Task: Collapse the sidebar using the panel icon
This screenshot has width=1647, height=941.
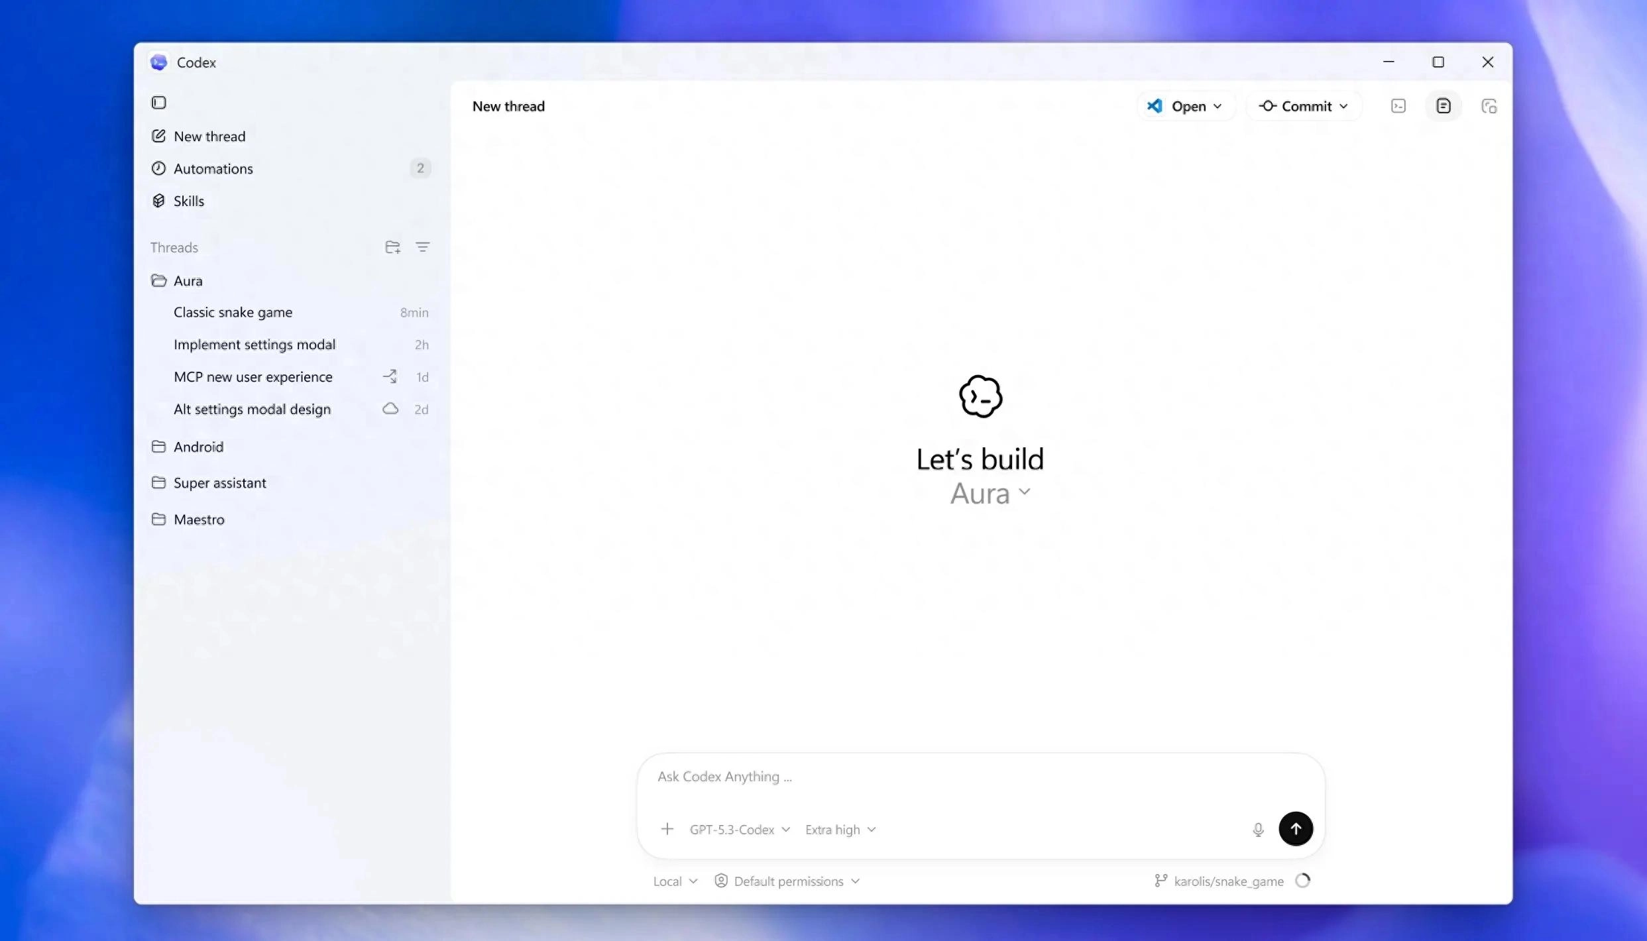Action: coord(158,102)
